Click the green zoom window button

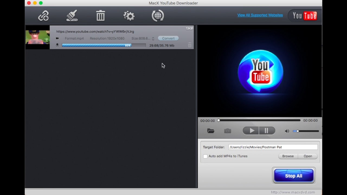[x=41, y=3]
